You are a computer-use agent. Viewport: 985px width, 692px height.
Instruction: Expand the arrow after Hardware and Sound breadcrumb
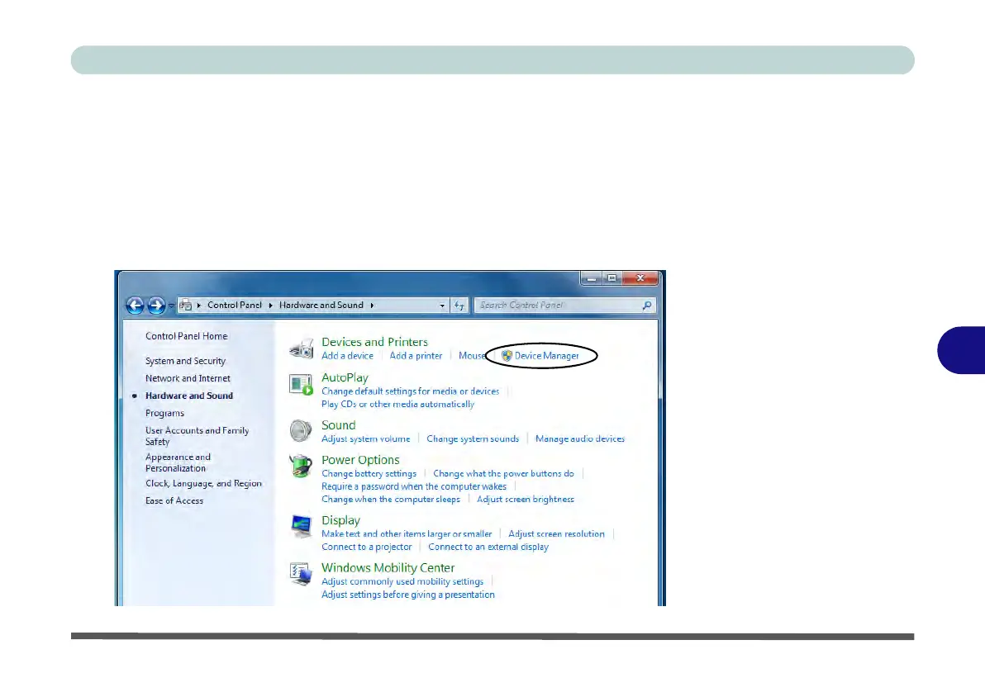[372, 306]
